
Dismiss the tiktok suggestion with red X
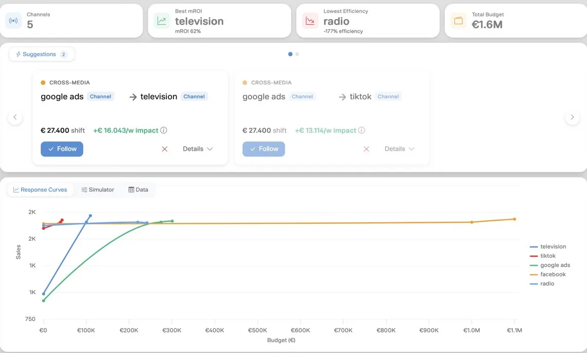click(x=366, y=149)
